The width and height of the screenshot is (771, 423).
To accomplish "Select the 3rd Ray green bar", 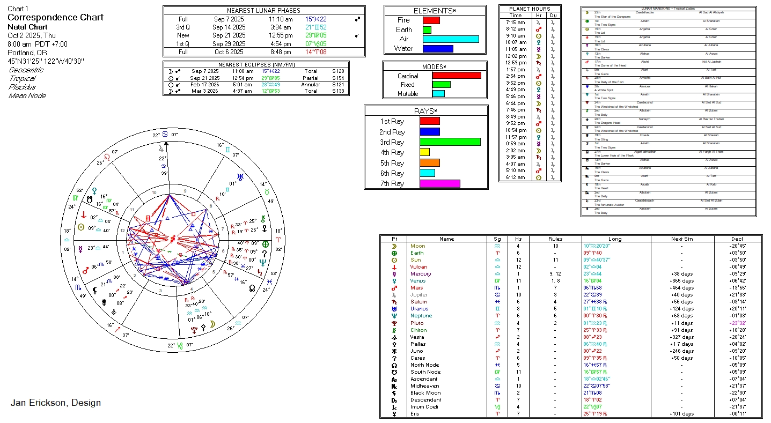I will tap(450, 142).
